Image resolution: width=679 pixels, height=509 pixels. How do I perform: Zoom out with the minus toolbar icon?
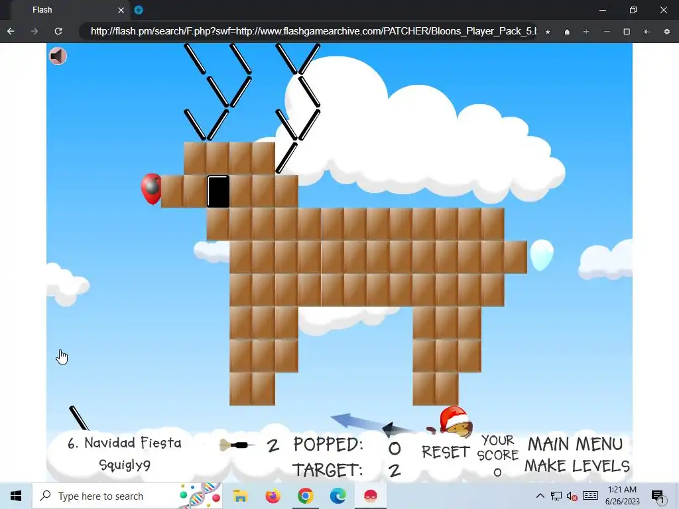pos(607,32)
